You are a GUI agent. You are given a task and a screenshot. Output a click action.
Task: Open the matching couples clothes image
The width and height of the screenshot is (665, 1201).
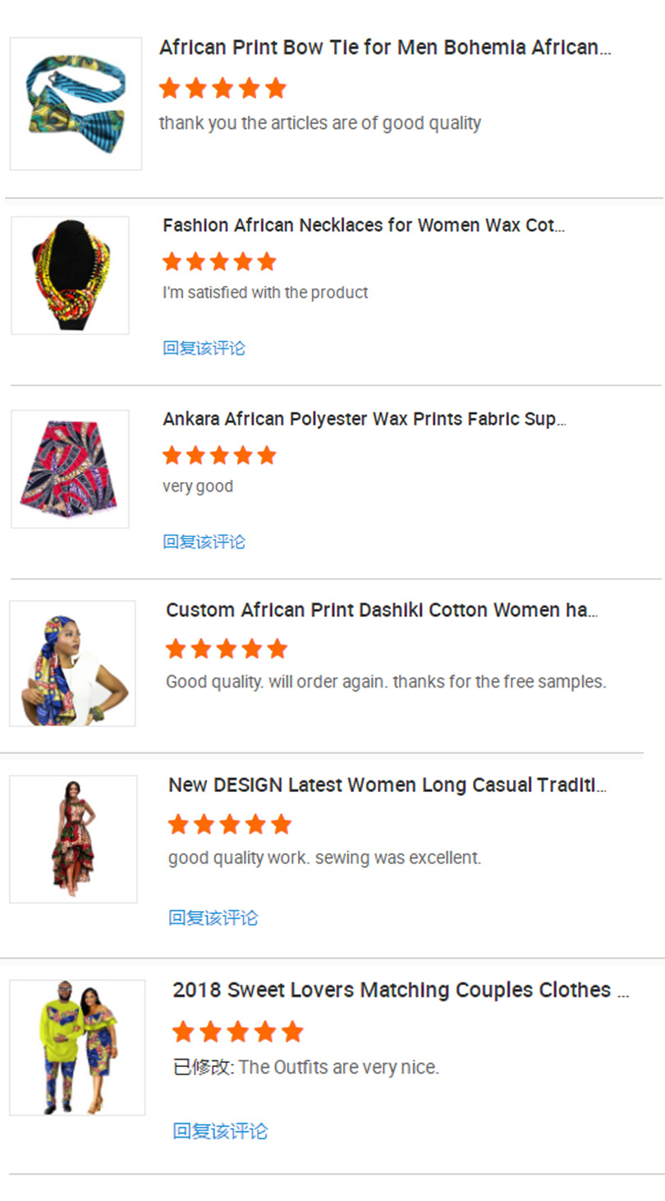[77, 1047]
